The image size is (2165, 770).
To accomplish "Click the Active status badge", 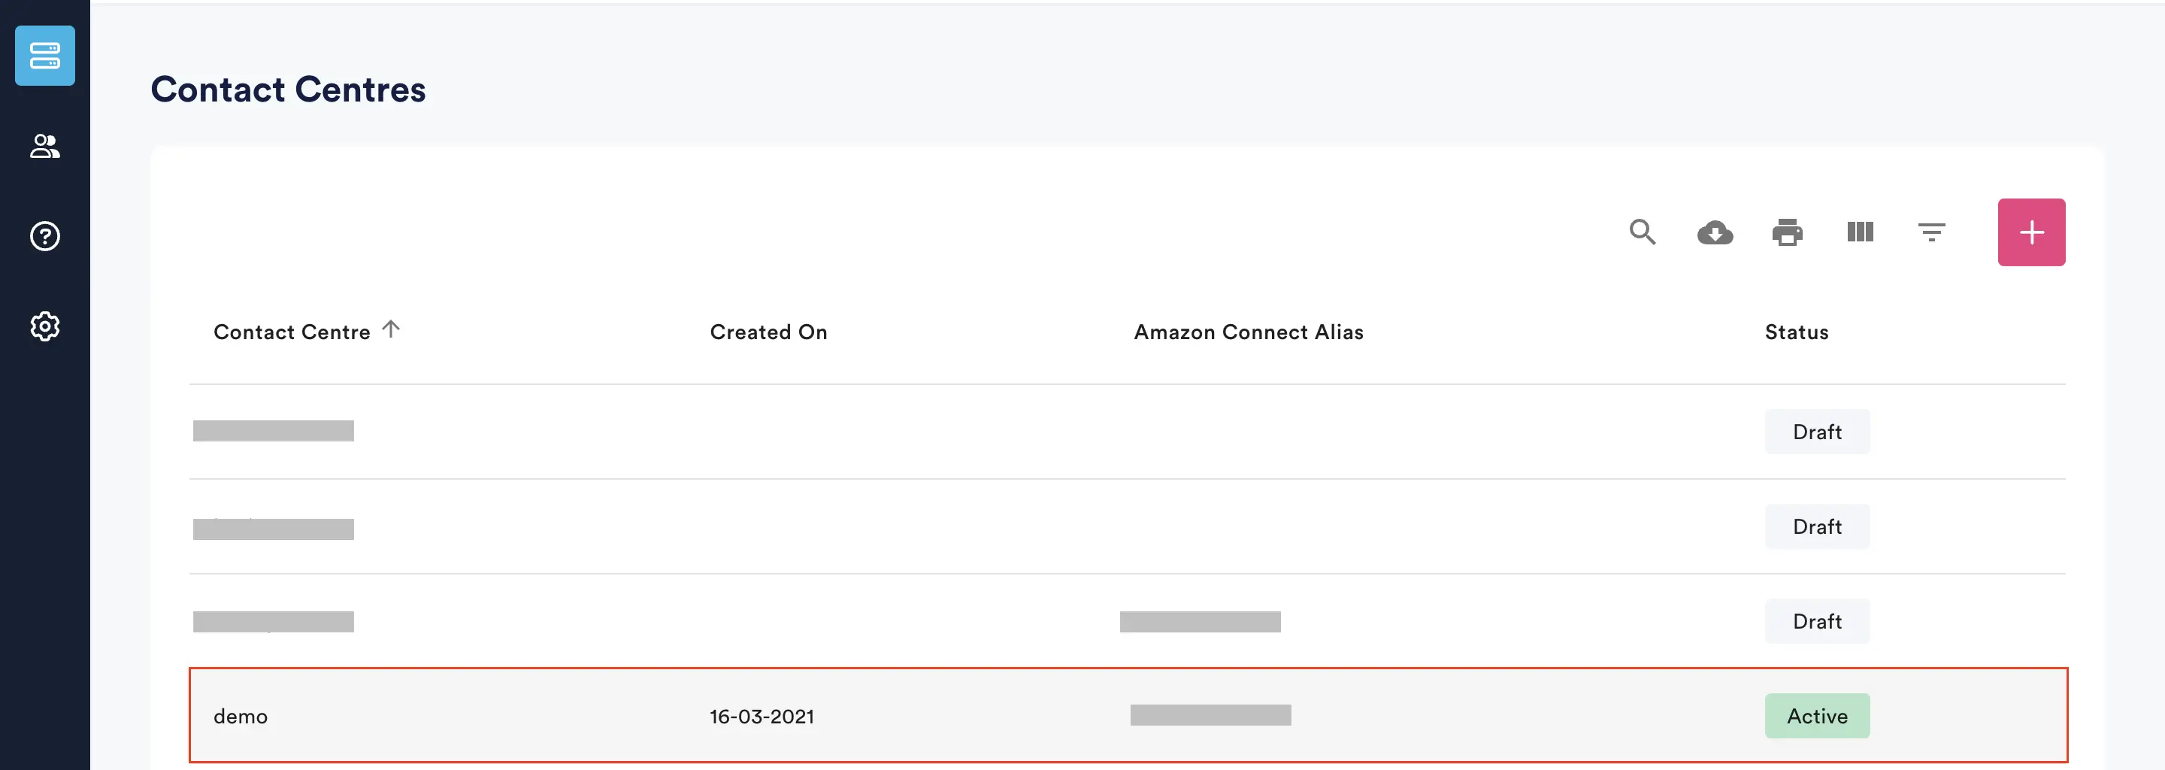I will coord(1816,716).
